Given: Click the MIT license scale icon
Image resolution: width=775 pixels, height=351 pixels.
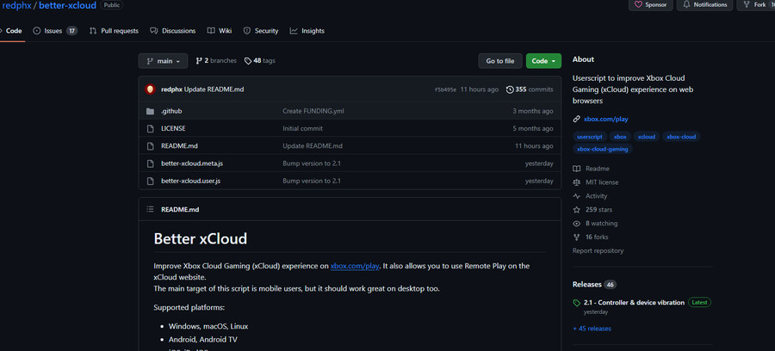Looking at the screenshot, I should click(576, 182).
